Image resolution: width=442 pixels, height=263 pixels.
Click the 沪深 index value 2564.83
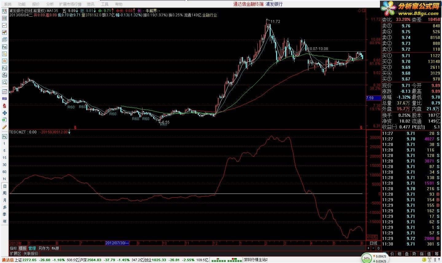click(94, 260)
